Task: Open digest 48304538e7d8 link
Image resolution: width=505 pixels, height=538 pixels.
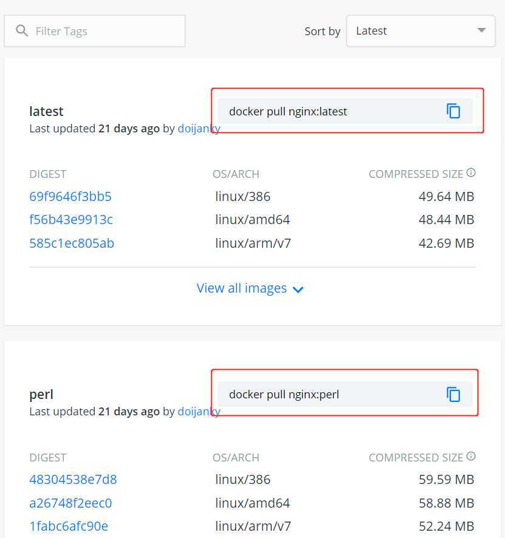Action: pyautogui.click(x=73, y=479)
